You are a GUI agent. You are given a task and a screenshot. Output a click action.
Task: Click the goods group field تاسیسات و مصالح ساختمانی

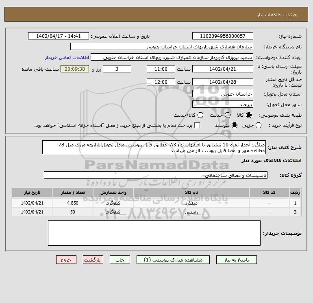click(156, 175)
